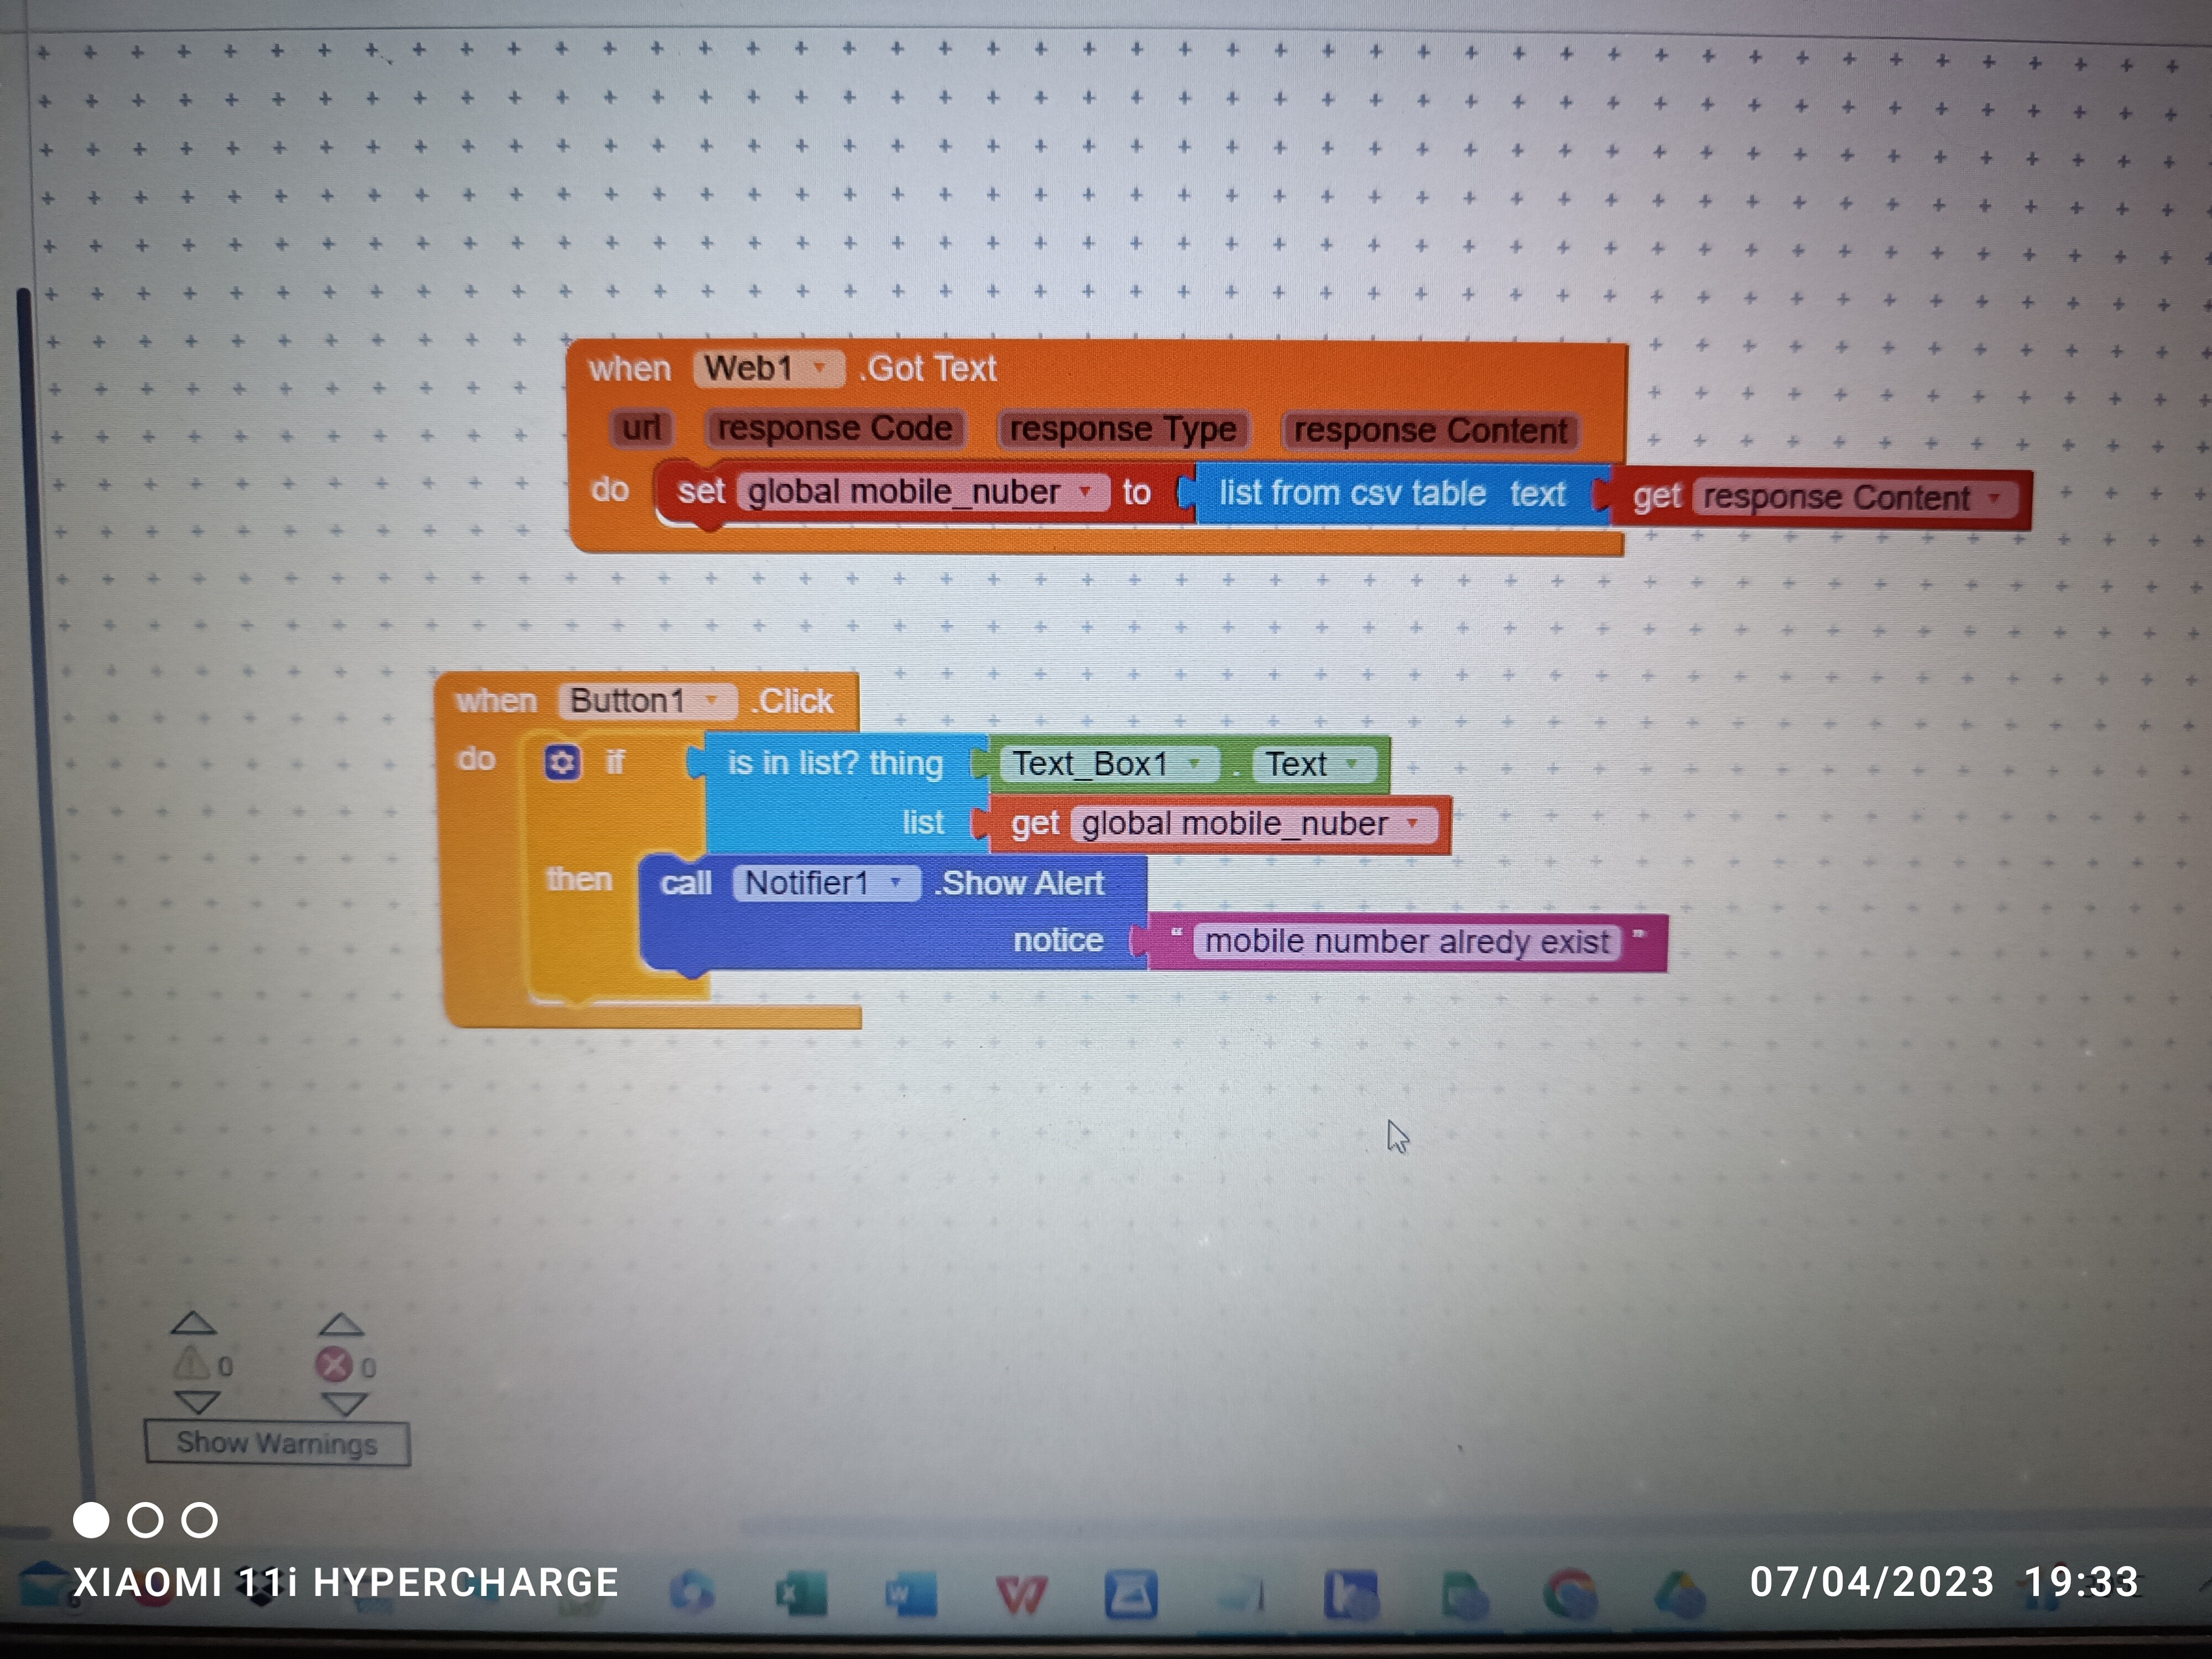Open Google Chrome from the taskbar

tap(1570, 1594)
